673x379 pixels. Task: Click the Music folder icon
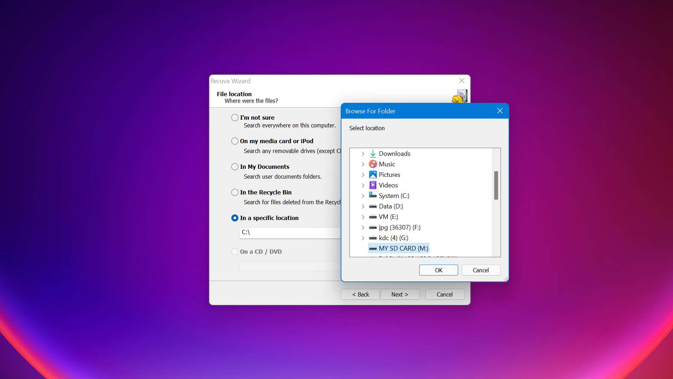point(373,164)
